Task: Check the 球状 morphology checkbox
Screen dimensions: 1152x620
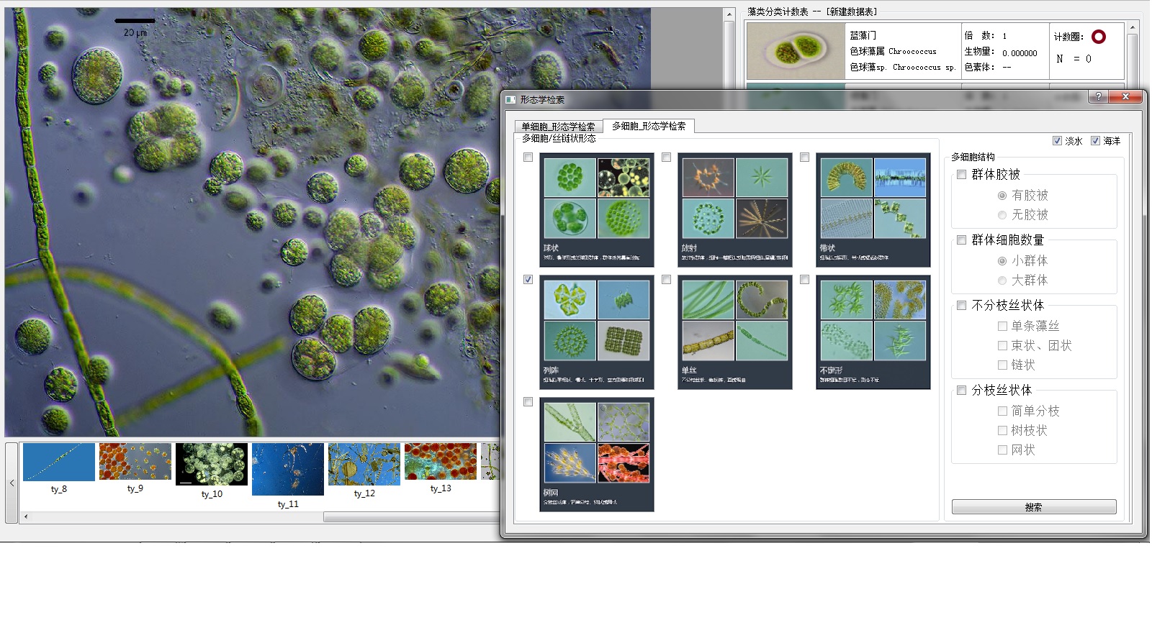Action: (528, 158)
